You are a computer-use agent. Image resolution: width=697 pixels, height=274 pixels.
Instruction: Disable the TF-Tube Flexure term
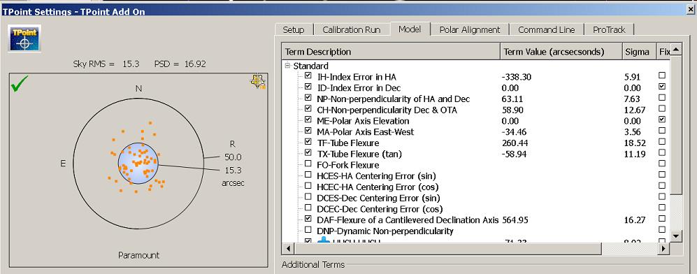308,142
